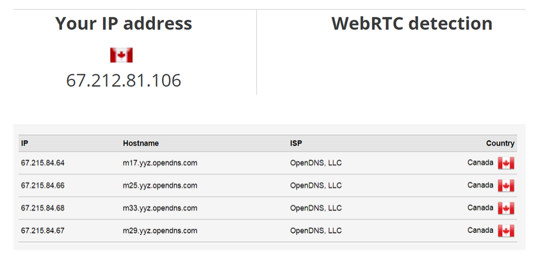Click the hostname m33.yyz.opendns.com
Image resolution: width=541 pixels, height=256 pixels.
[x=160, y=208]
